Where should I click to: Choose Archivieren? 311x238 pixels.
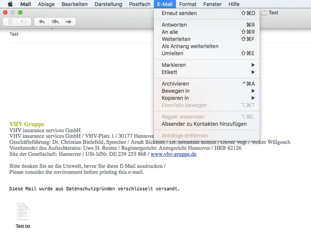[207, 84]
